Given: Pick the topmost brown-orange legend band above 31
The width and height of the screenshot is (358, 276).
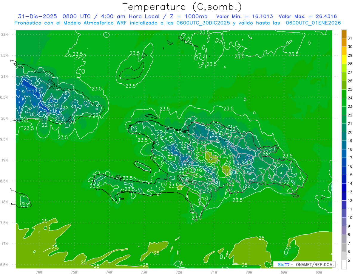Looking at the screenshot, I should click(344, 34).
